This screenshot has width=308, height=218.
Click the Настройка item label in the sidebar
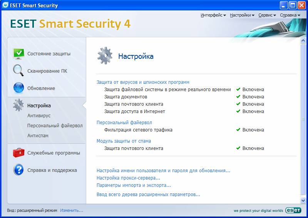pos(39,106)
